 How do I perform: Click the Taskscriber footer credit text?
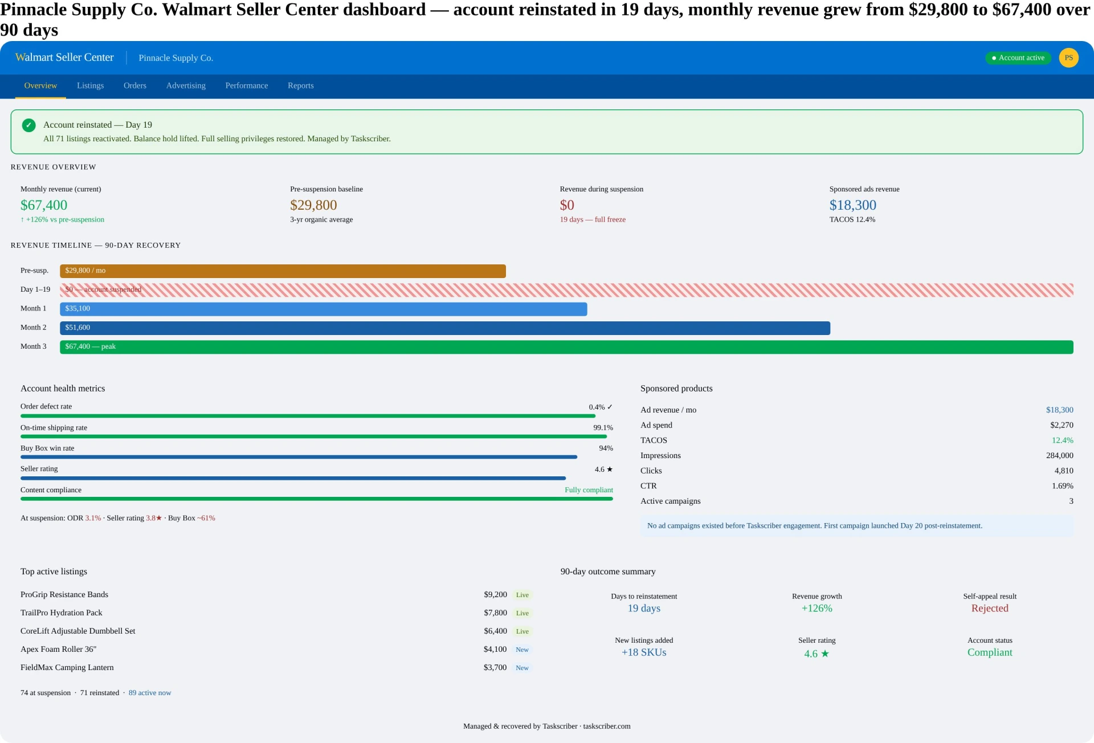tap(547, 726)
